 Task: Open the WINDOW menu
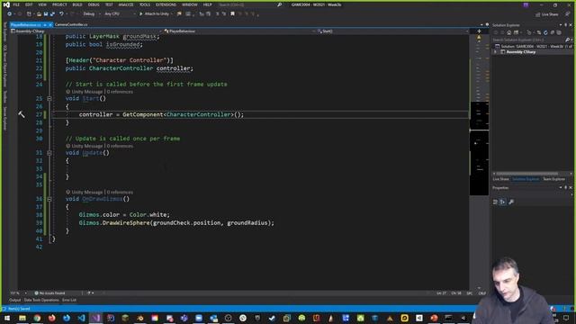click(190, 4)
